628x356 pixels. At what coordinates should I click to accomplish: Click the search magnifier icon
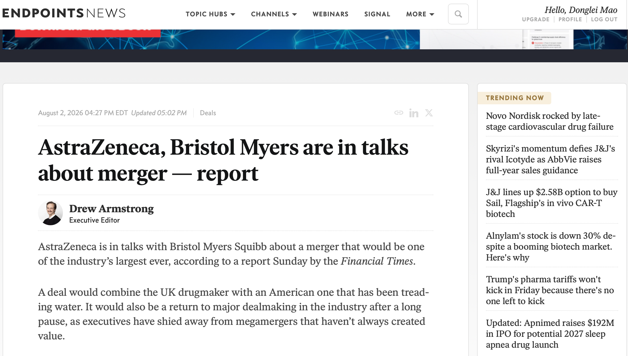458,14
